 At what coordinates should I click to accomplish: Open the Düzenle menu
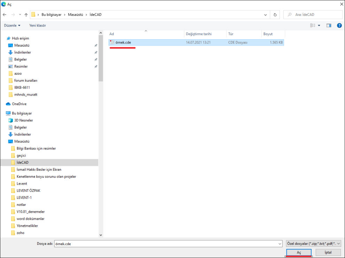click(12, 25)
